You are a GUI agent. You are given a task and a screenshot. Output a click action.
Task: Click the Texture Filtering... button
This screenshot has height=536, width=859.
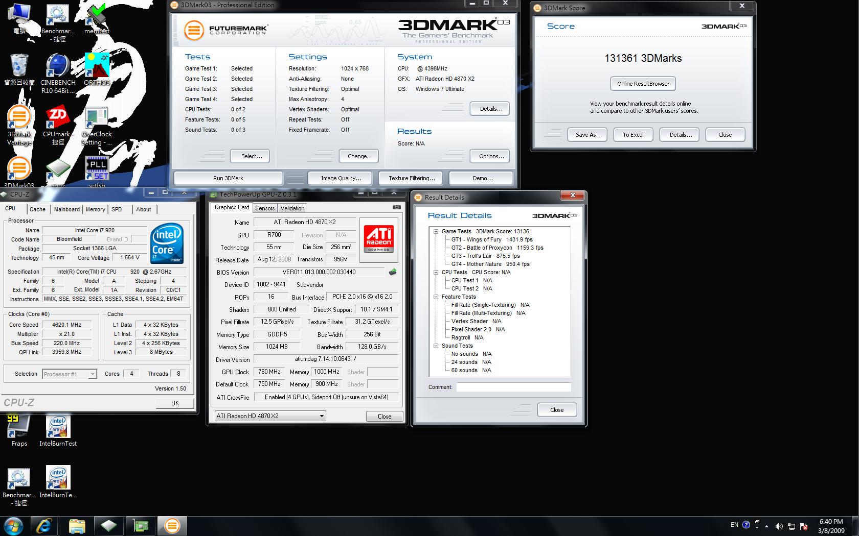(412, 178)
